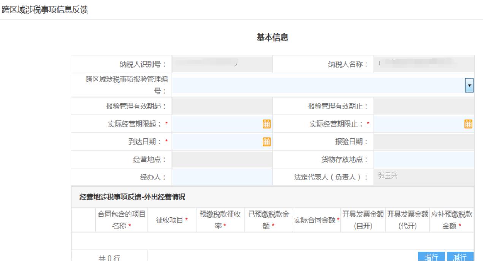Click the 增行 button
The width and height of the screenshot is (483, 261).
click(x=431, y=257)
